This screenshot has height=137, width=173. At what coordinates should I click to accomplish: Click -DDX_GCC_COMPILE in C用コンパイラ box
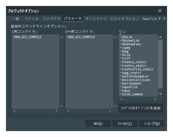pos(27,37)
